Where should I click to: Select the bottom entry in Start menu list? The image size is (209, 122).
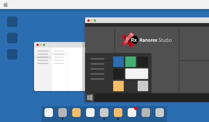tap(97, 79)
